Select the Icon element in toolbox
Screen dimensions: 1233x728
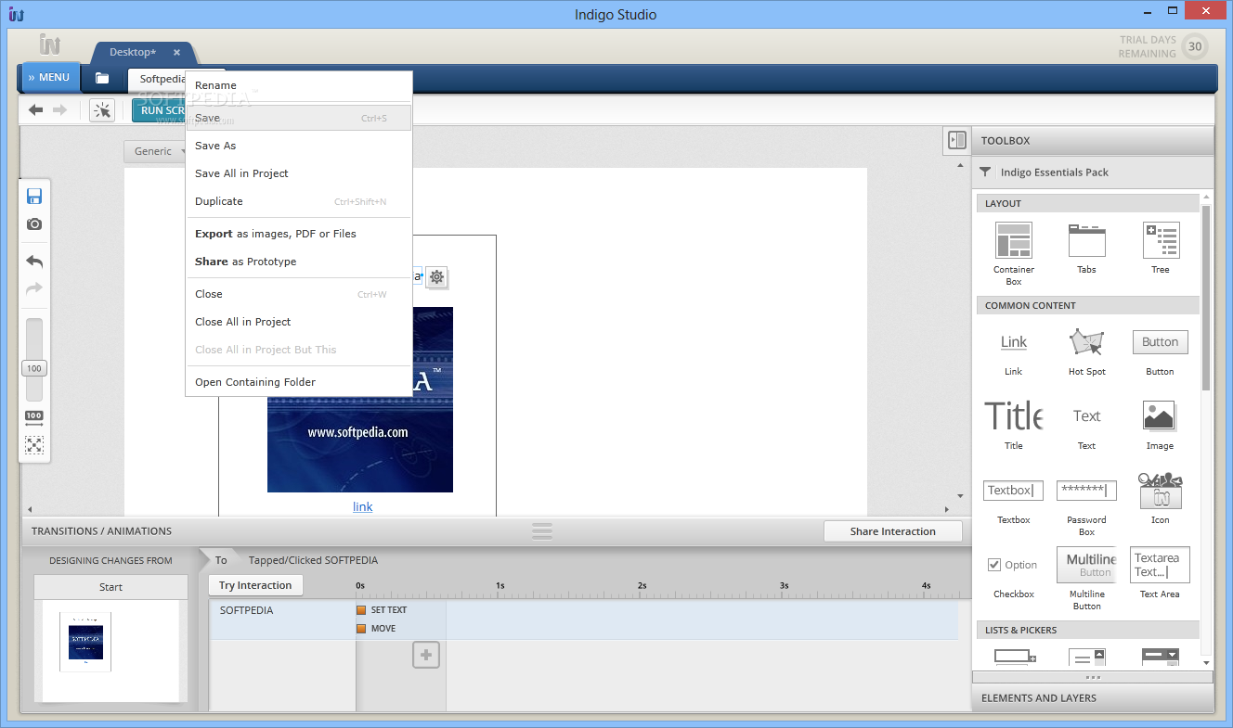(x=1160, y=499)
